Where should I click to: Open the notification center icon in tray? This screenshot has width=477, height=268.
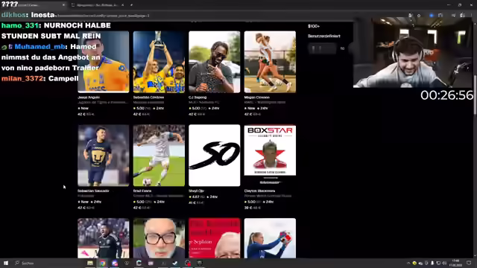(x=469, y=263)
